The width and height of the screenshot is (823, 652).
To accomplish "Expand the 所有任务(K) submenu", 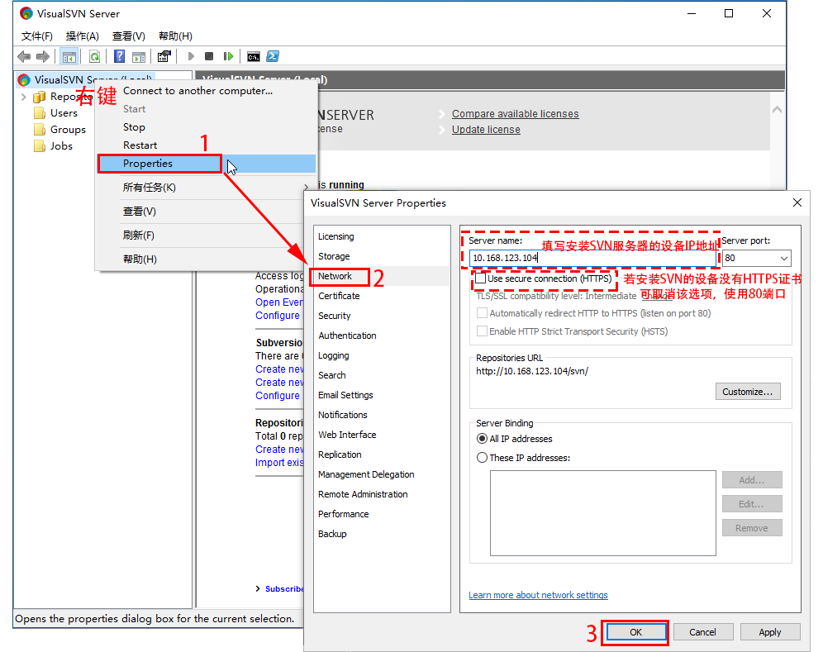I will tap(207, 188).
